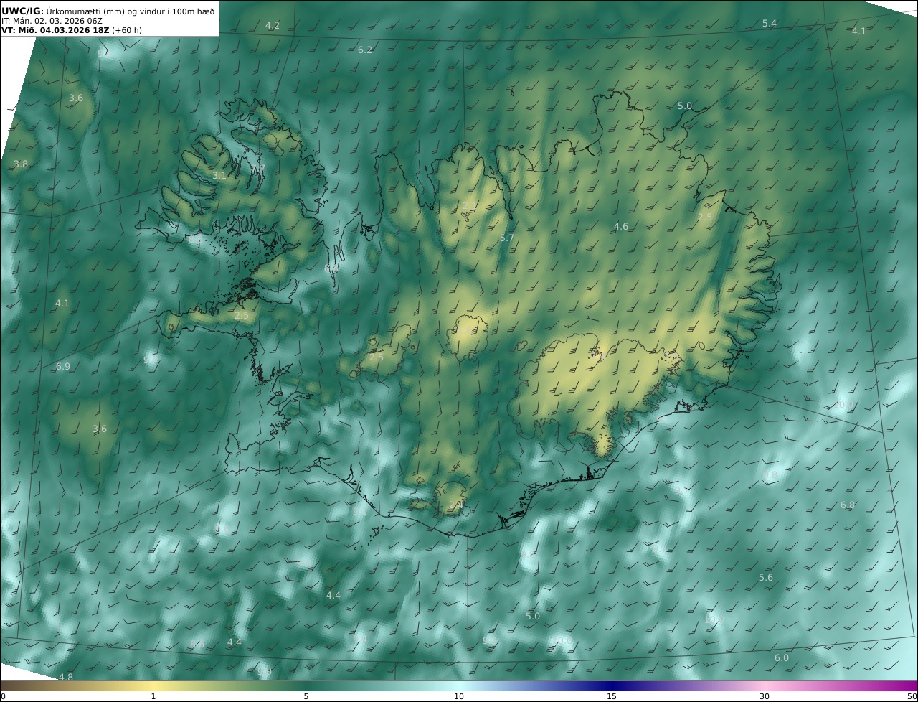Click the colour scale tick label 50
The image size is (918, 702).
(x=912, y=696)
